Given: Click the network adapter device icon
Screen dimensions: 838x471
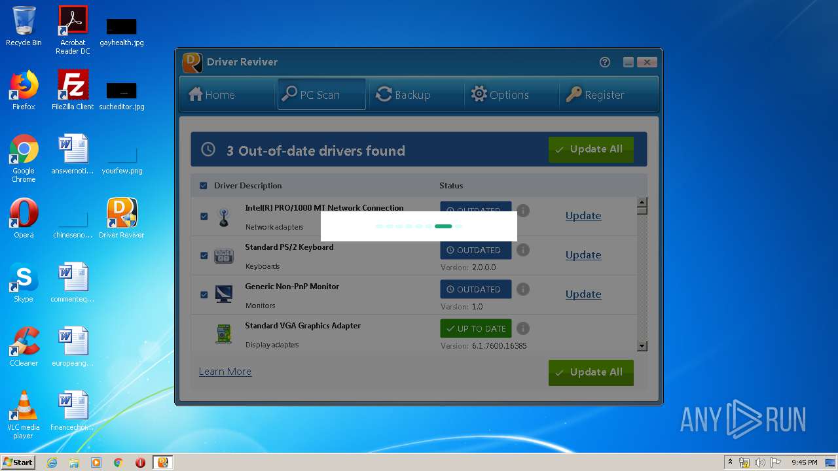Looking at the screenshot, I should [x=224, y=217].
